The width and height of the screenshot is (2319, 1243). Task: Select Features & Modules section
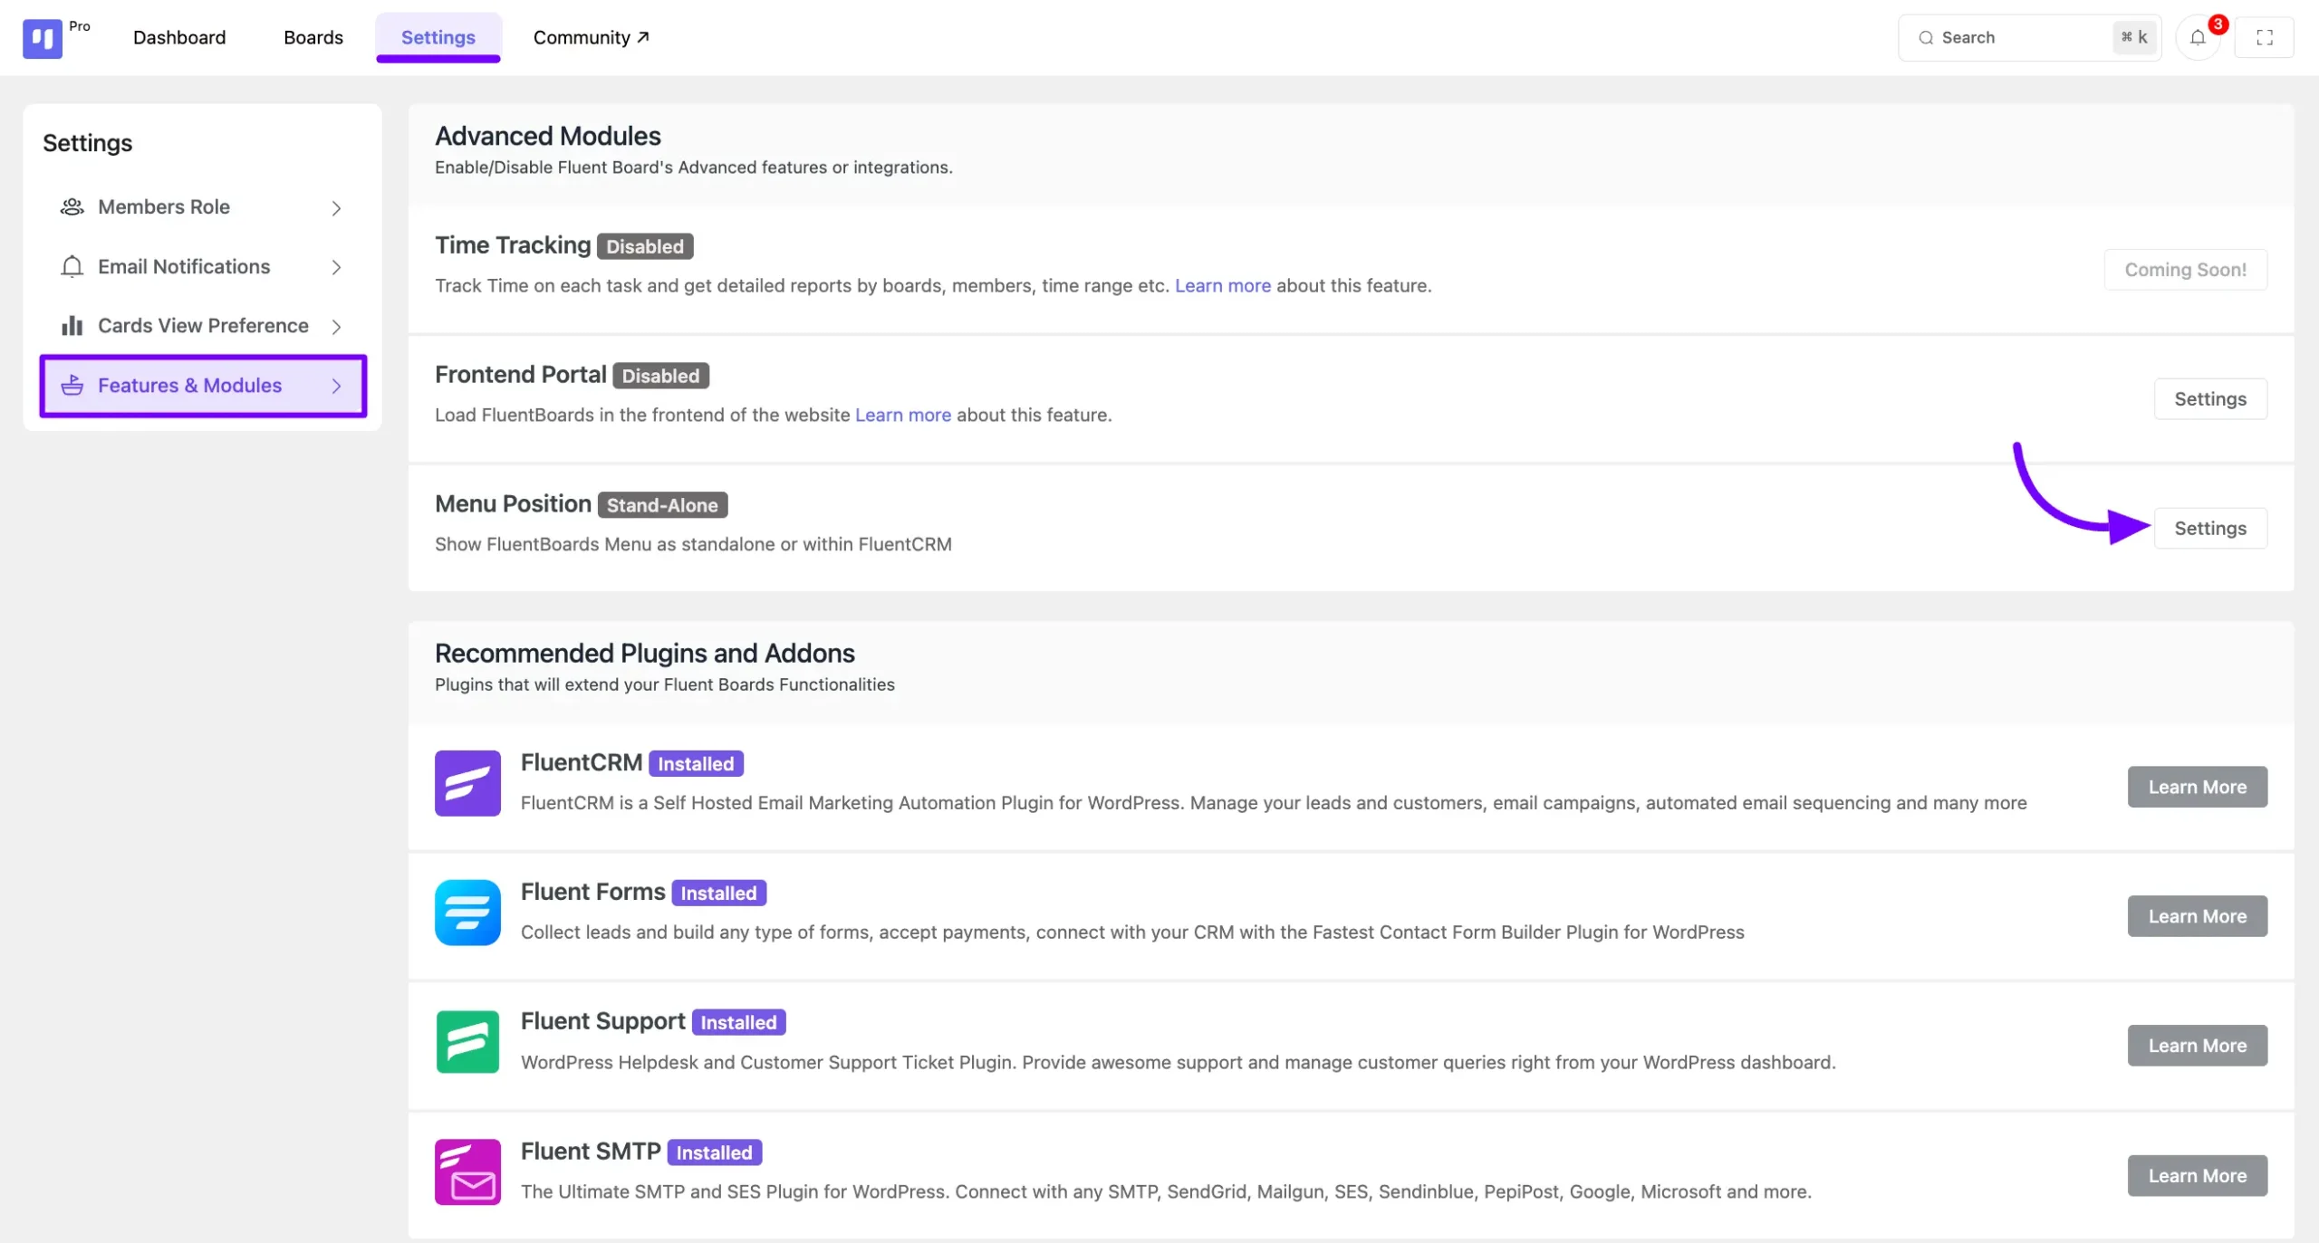click(x=203, y=386)
